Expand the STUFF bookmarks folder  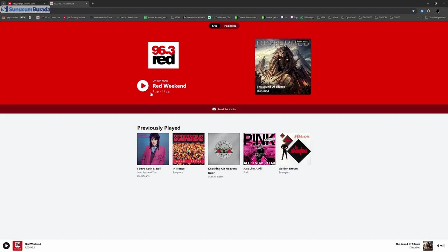pyautogui.click(x=395, y=17)
